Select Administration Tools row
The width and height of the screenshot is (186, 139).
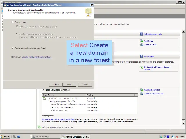pos(90,111)
